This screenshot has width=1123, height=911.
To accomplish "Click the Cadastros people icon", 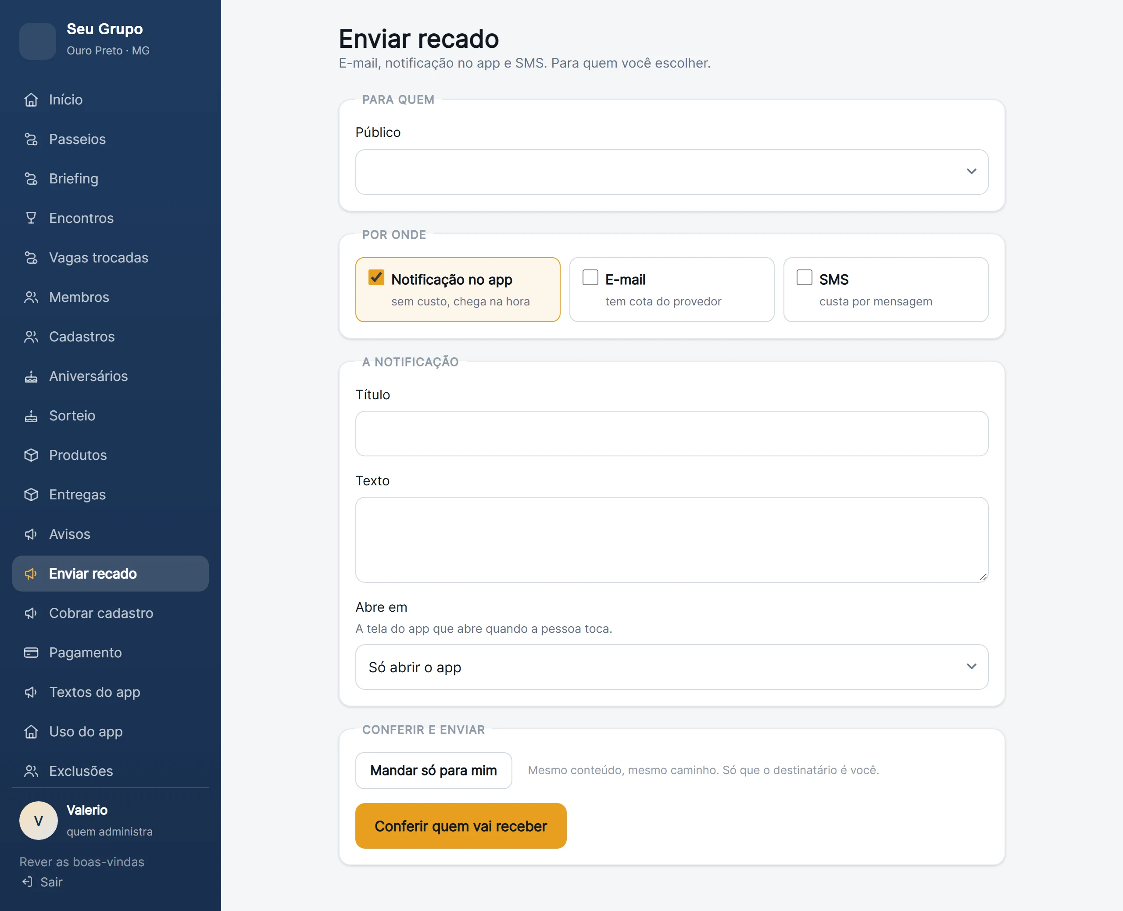I will pos(31,337).
